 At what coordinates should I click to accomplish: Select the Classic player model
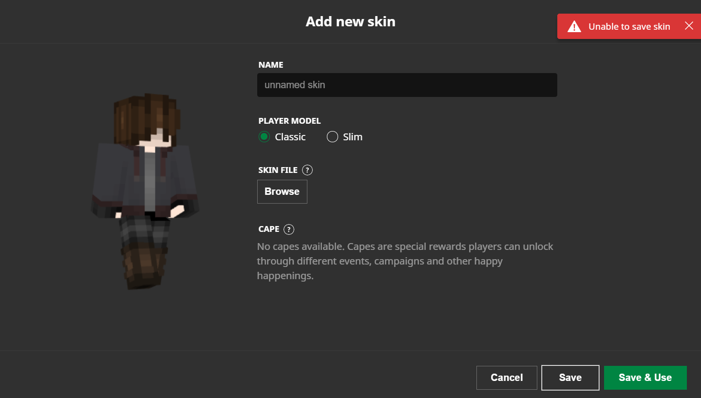[x=264, y=137]
